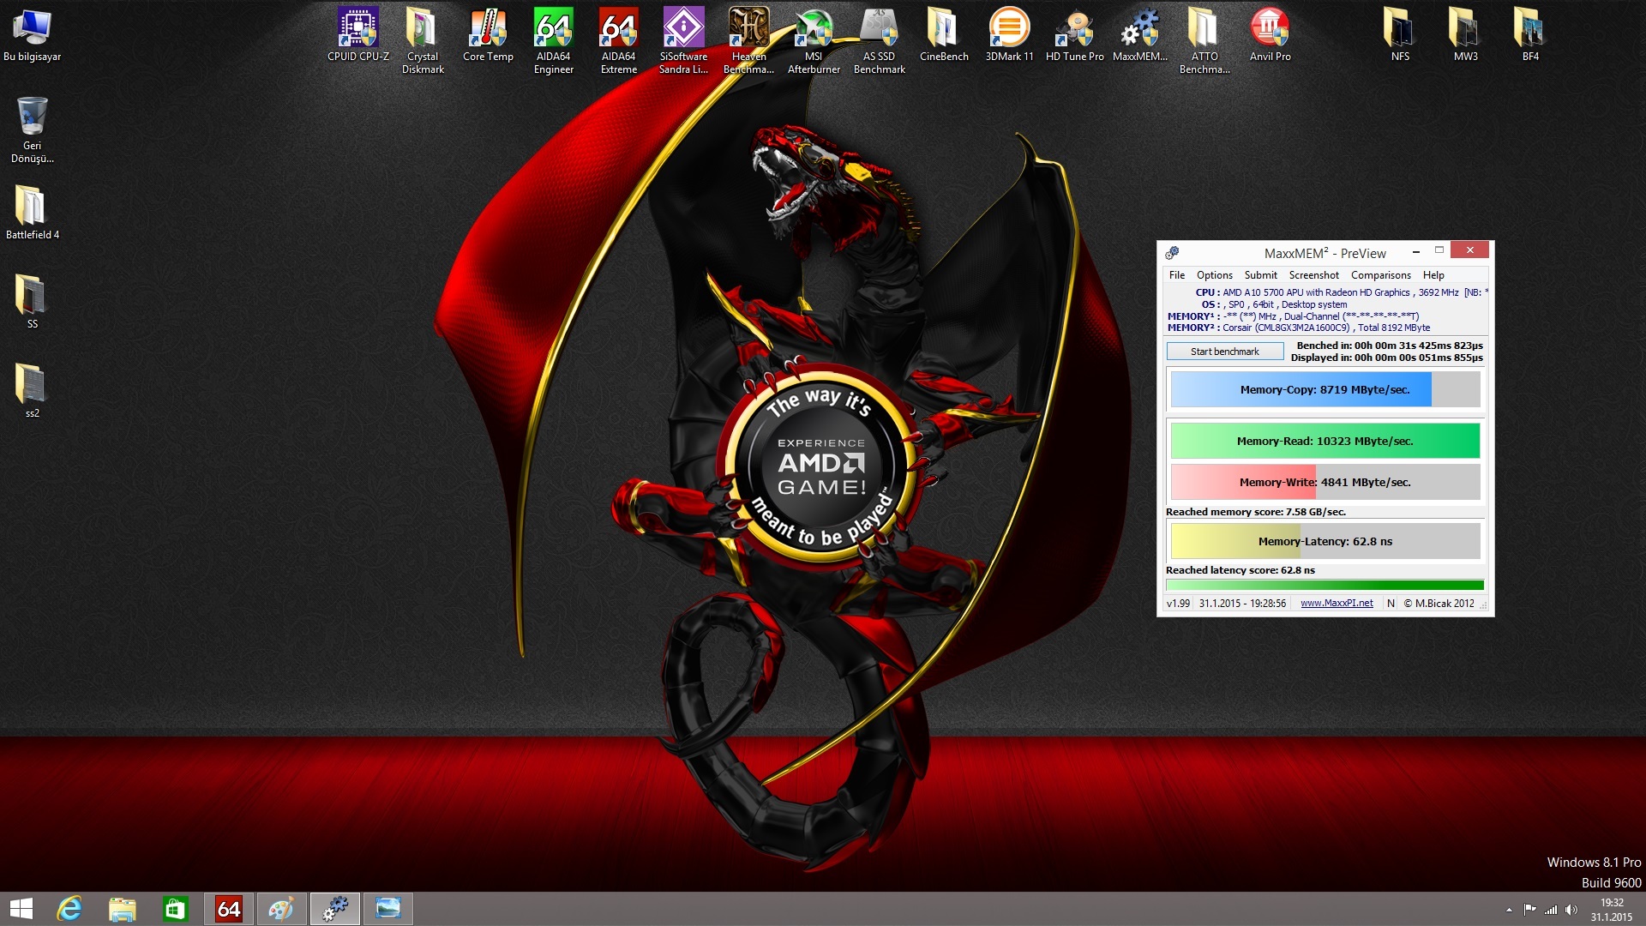Screen dimensions: 1646x926
Task: Launch Core Temp shortcut
Action: coord(488,36)
